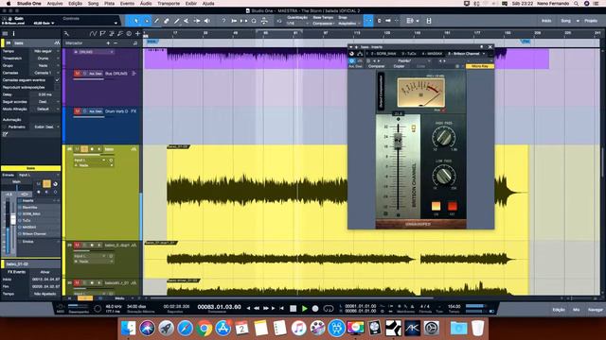Viewport: 606px width, 340px height.
Task: Open the Mix view button
Action: (x=576, y=310)
